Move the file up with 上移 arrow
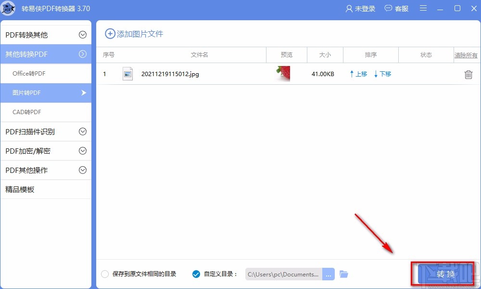 (x=358, y=74)
